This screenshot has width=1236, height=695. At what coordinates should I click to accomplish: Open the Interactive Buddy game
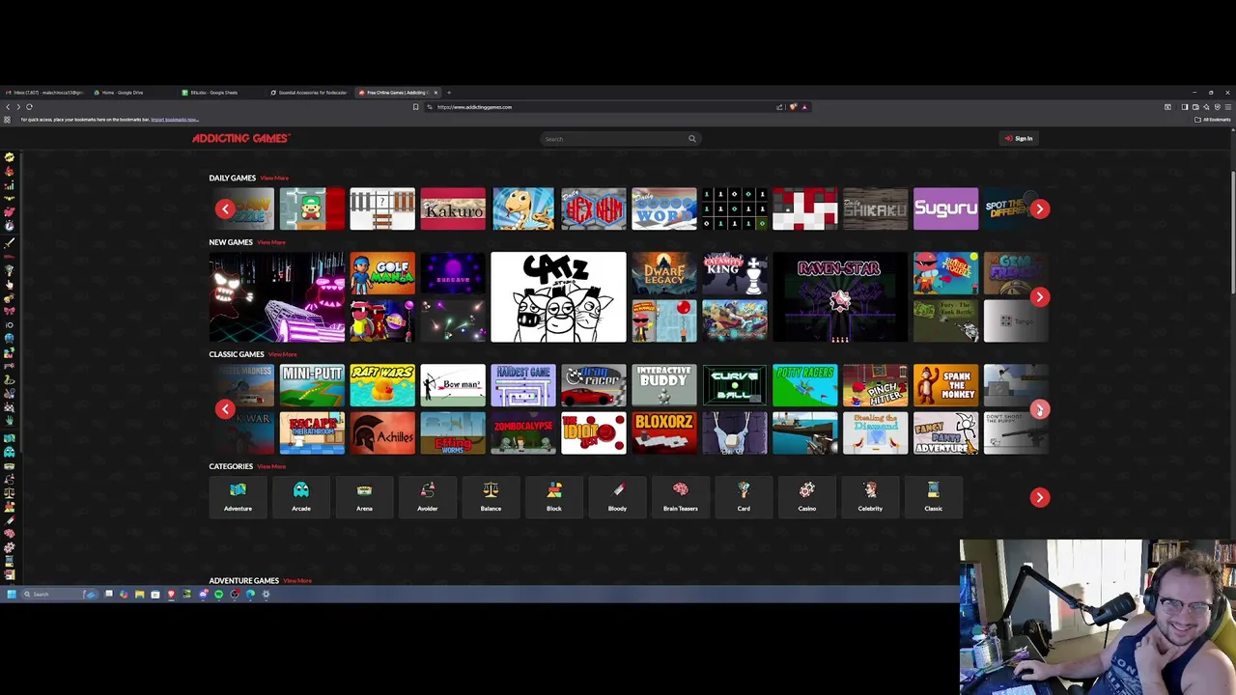coord(664,385)
